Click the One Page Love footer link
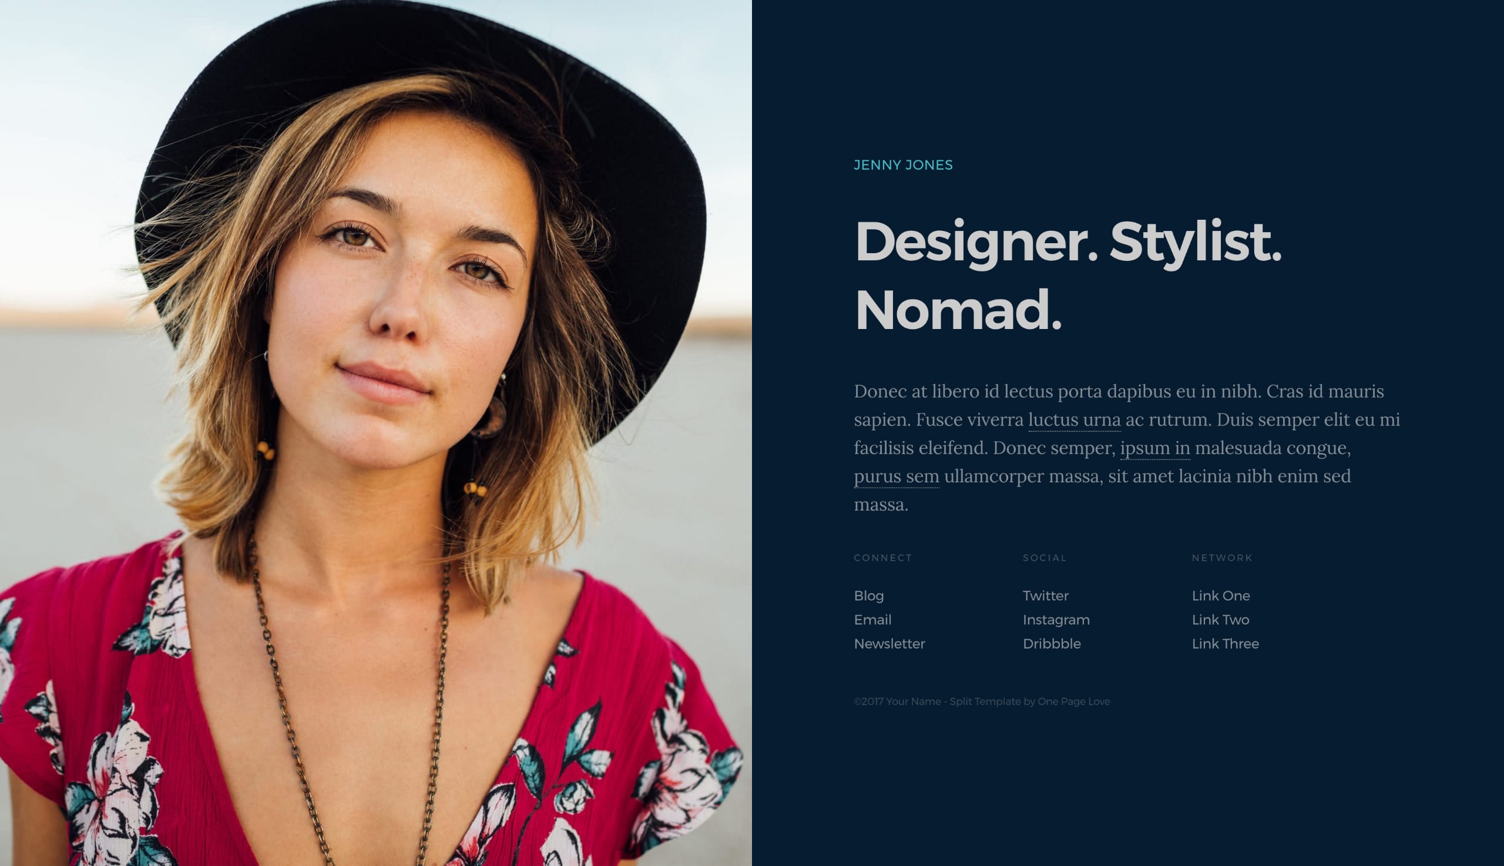 tap(1075, 701)
